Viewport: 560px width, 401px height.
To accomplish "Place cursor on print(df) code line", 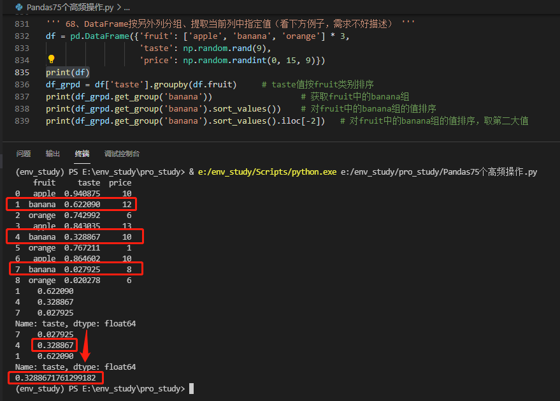I will 68,73.
